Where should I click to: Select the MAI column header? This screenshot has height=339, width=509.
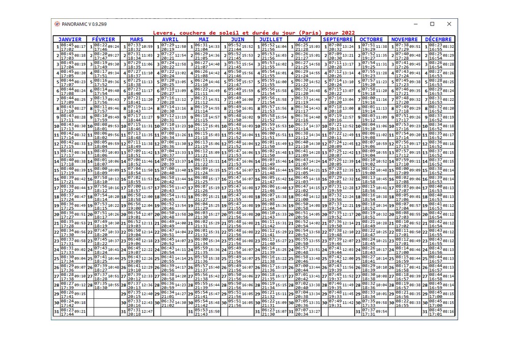204,39
